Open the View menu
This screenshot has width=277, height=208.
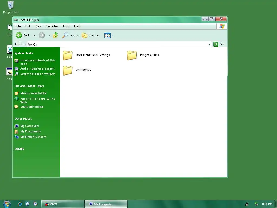click(38, 26)
